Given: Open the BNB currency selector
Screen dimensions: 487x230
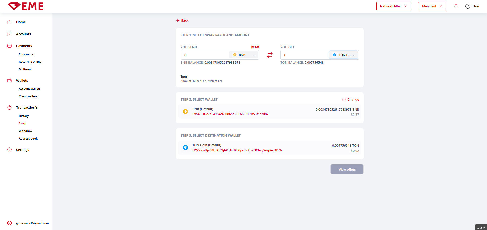Looking at the screenshot, I should [244, 55].
